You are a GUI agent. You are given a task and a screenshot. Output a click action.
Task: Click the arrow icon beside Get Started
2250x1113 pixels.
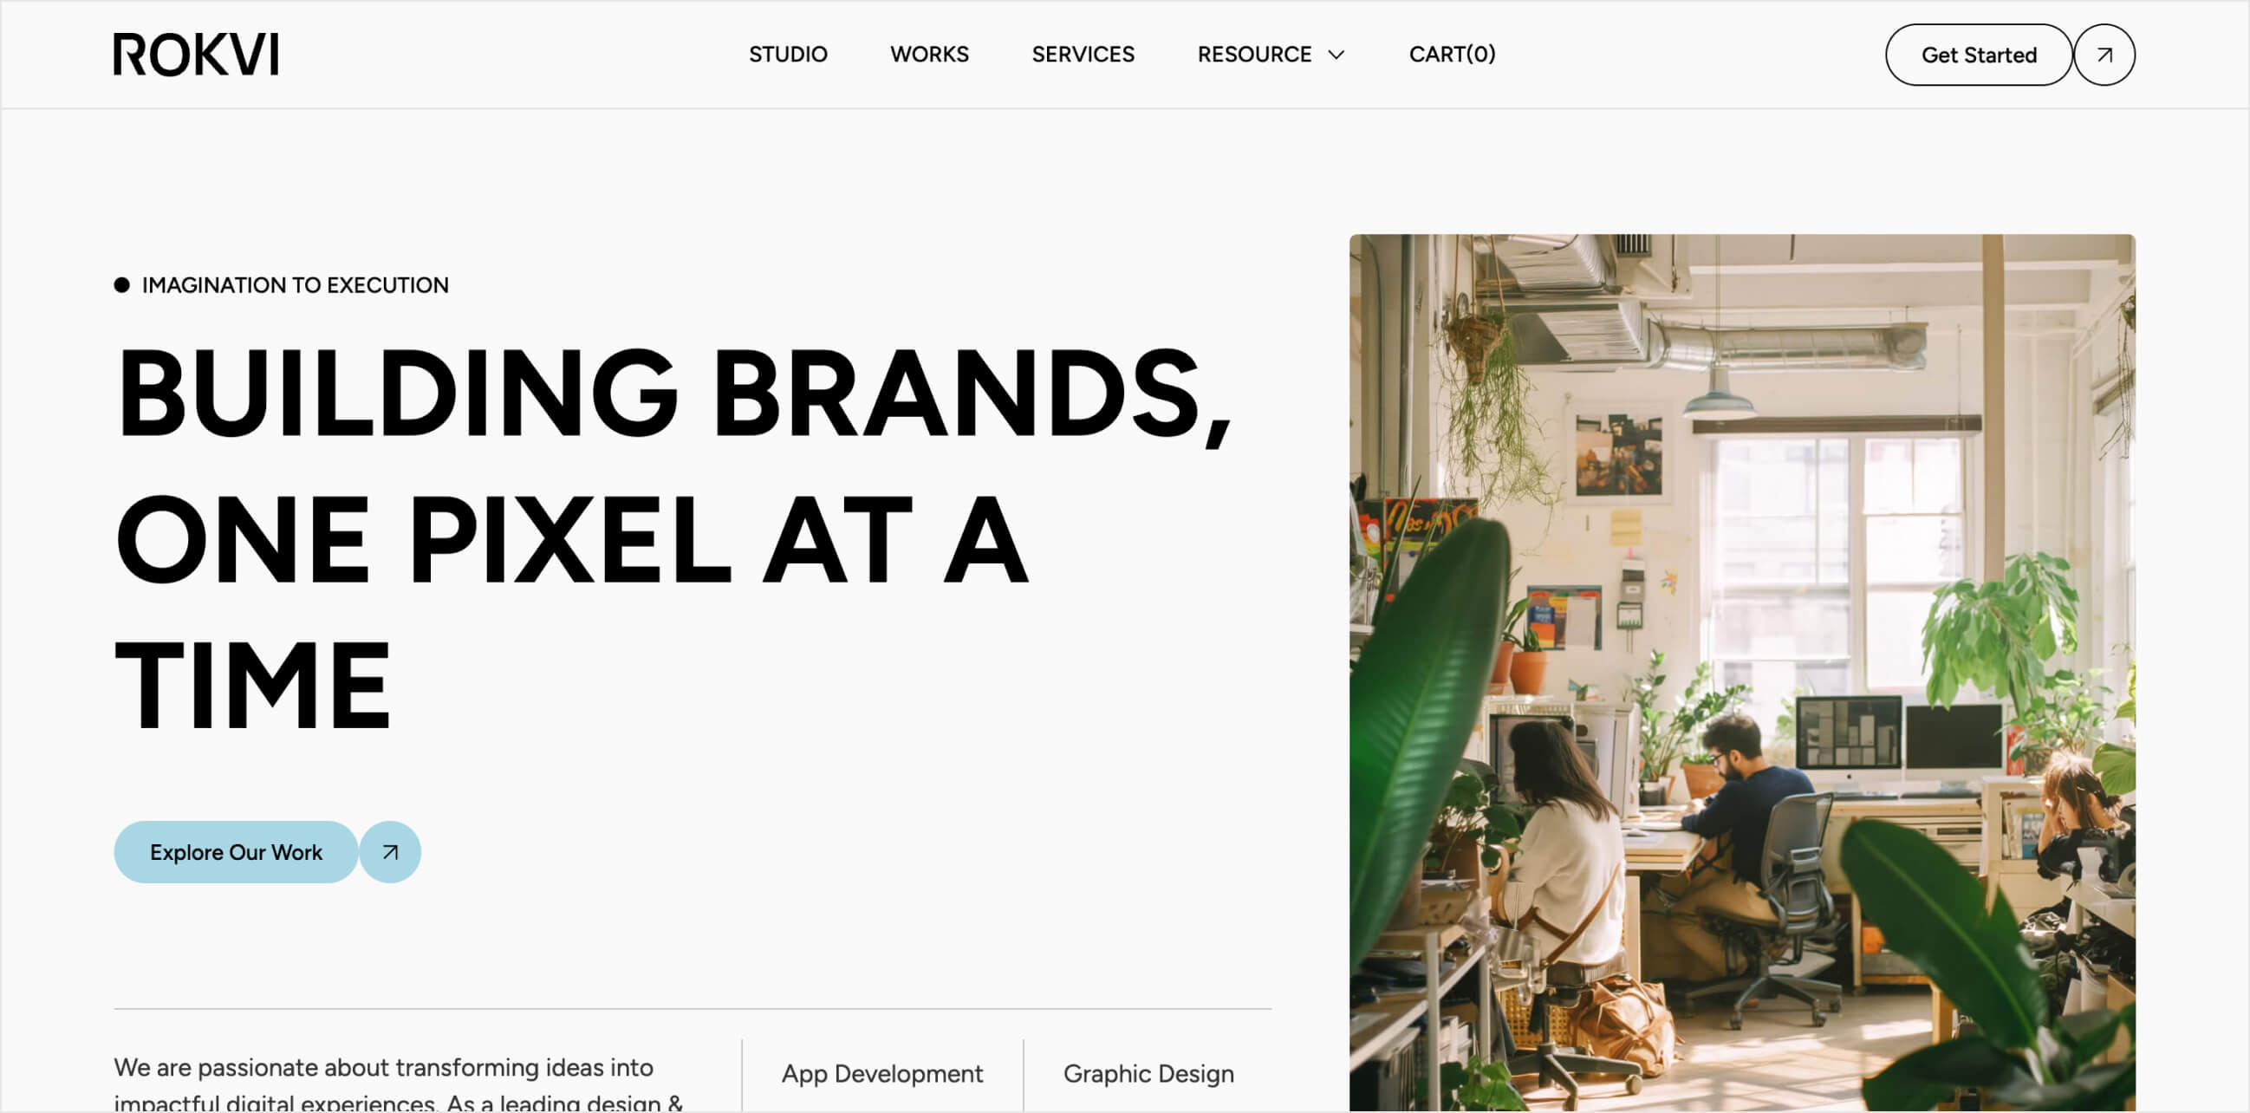point(2105,54)
